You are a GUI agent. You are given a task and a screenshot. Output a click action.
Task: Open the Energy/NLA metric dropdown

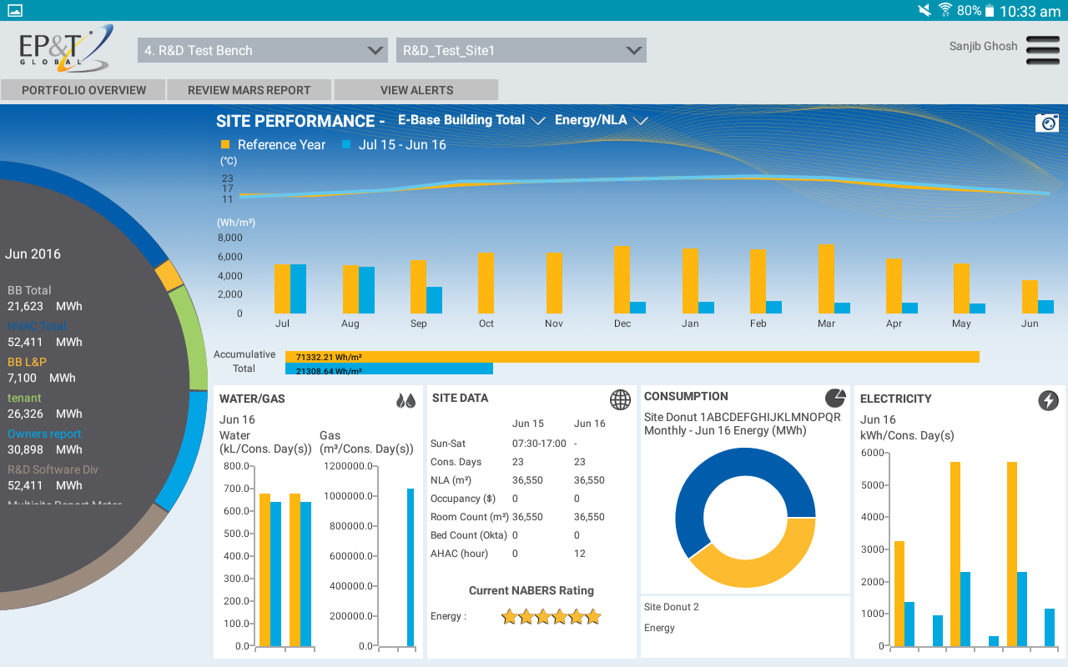click(x=601, y=120)
